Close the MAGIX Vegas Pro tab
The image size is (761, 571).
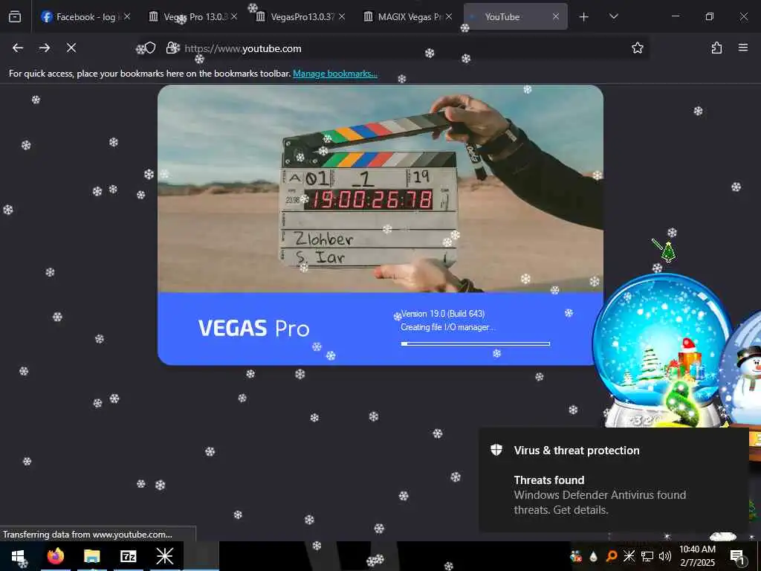(449, 16)
